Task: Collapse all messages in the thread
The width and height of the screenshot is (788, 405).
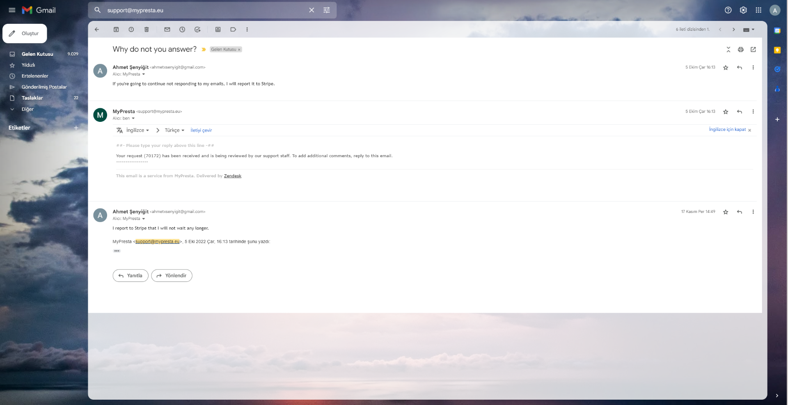Action: coord(728,50)
